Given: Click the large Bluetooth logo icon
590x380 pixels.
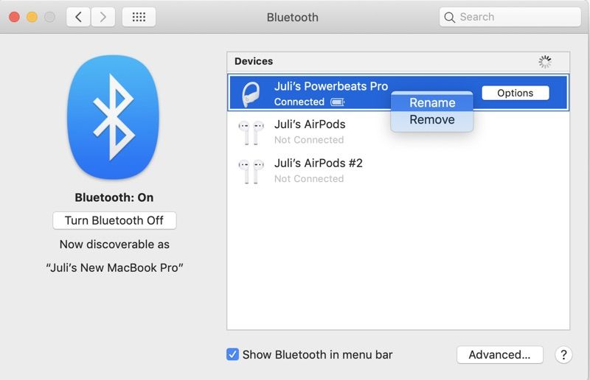Looking at the screenshot, I should pos(113,116).
